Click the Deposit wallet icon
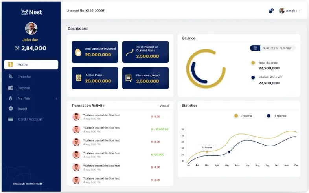Viewport: 309px width, 193px height. click(11, 88)
